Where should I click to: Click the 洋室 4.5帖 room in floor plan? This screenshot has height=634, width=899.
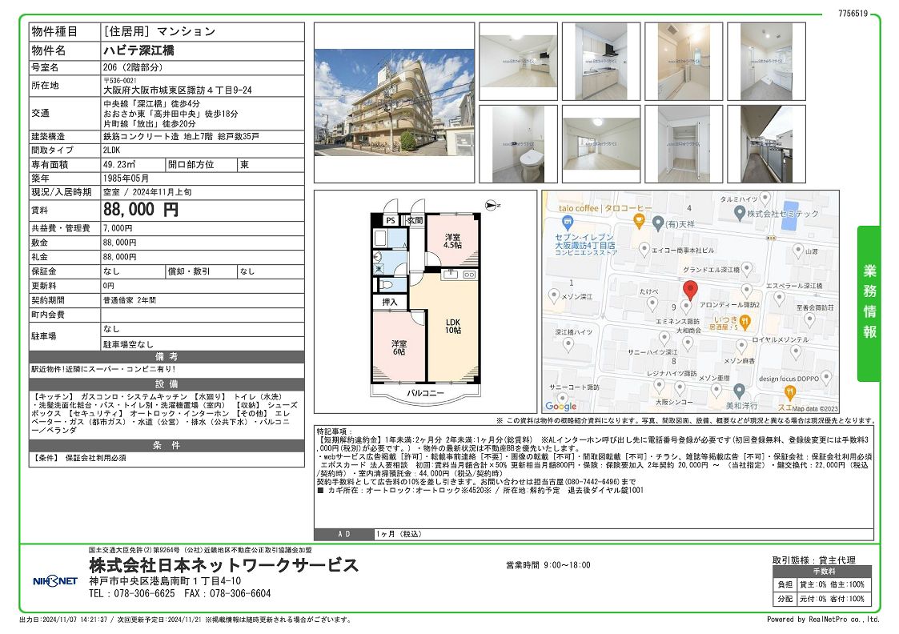[x=453, y=241]
